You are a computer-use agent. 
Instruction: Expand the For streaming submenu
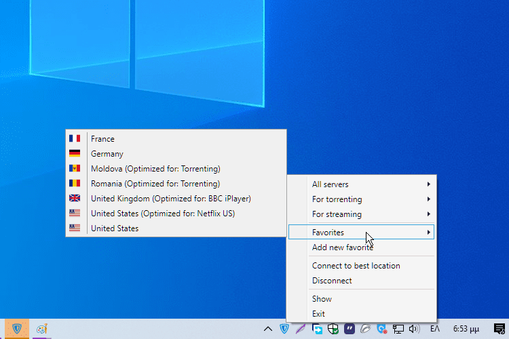click(x=361, y=214)
